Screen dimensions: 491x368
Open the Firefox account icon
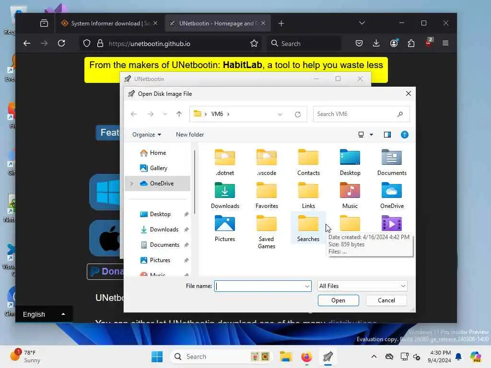[x=394, y=43]
